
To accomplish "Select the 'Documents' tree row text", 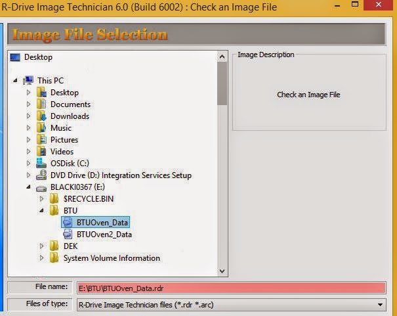I will click(x=70, y=104).
